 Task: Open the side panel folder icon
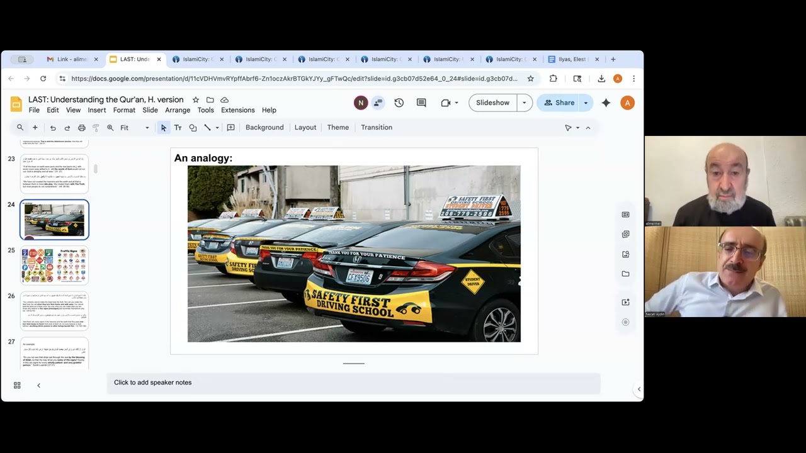[x=625, y=274]
